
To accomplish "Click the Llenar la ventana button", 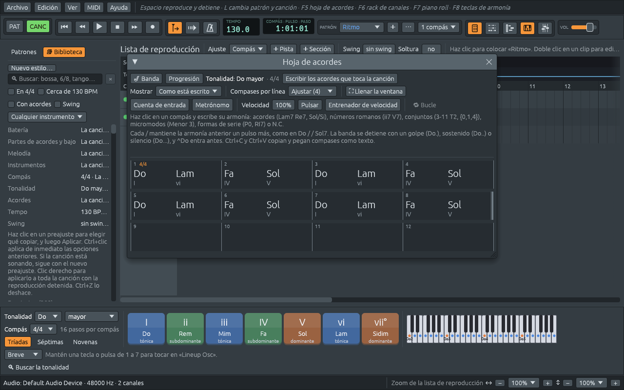I will (375, 91).
